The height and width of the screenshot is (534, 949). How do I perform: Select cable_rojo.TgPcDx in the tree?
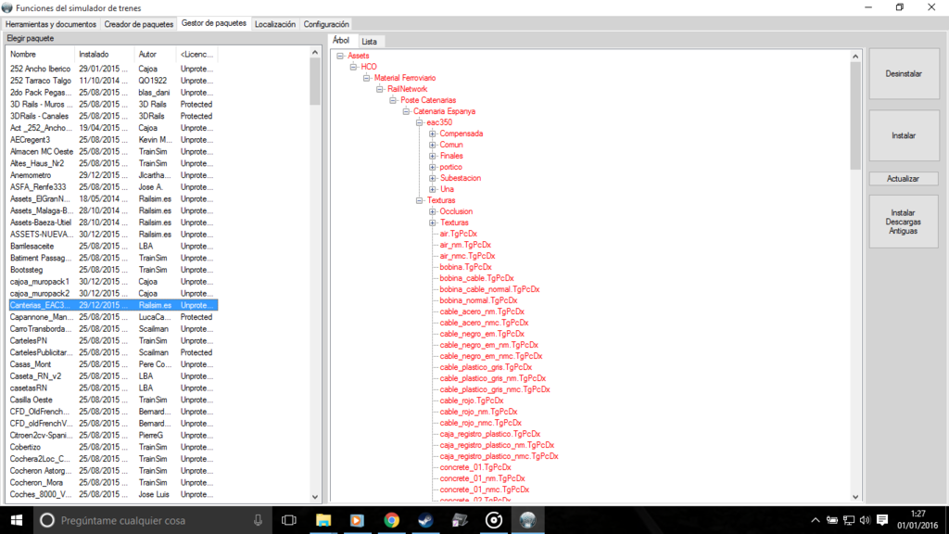(472, 400)
